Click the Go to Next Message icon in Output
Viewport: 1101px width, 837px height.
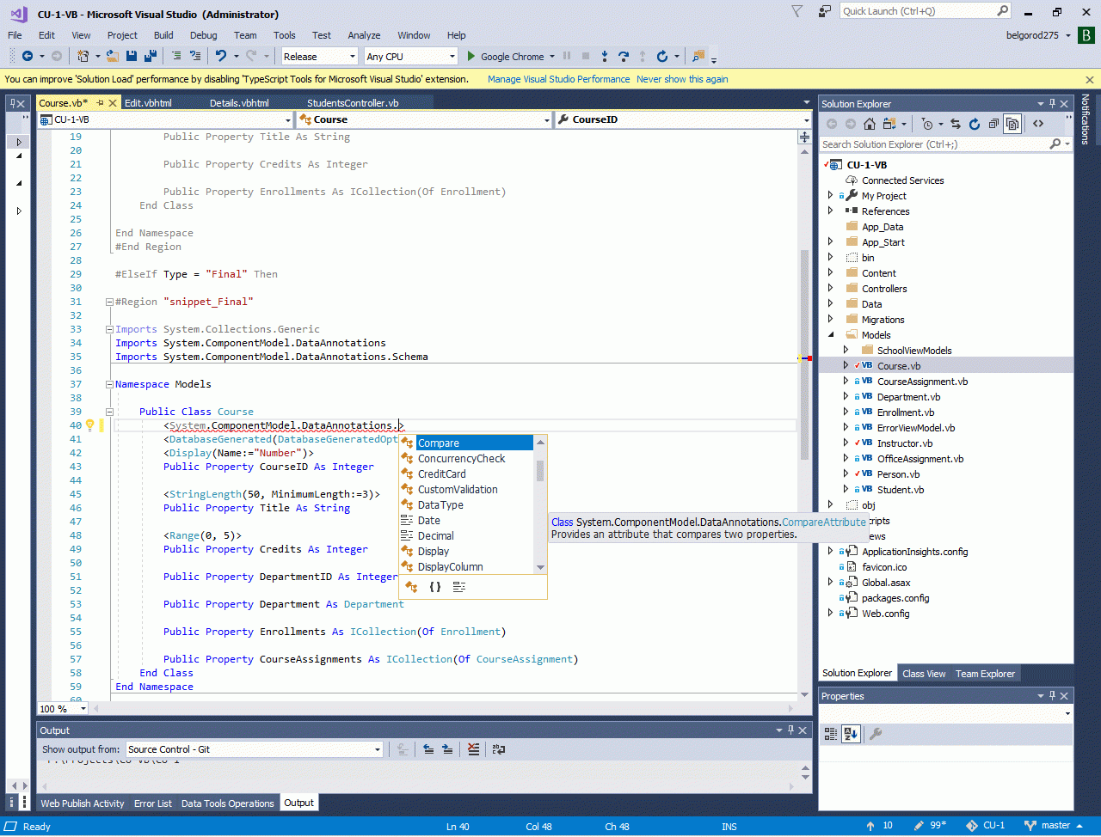(447, 749)
